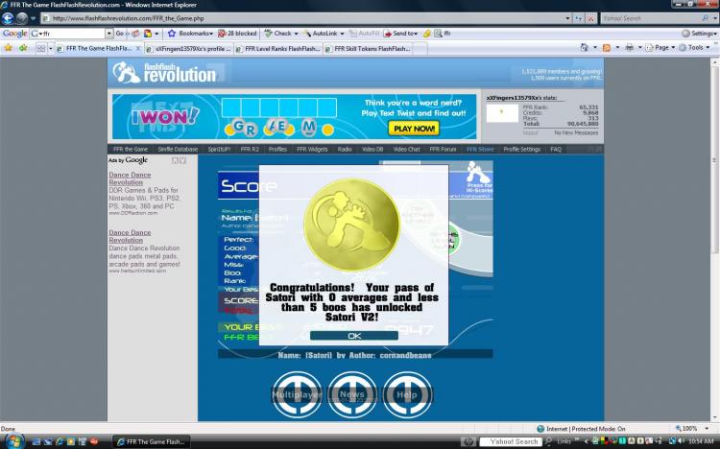
Task: Switch to the FFR Skill Tokens tab
Action: point(369,49)
